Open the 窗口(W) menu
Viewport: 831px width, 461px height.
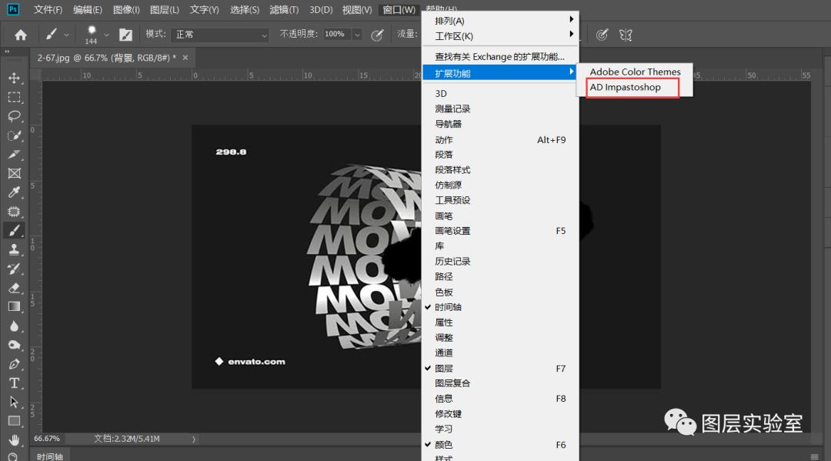(399, 9)
